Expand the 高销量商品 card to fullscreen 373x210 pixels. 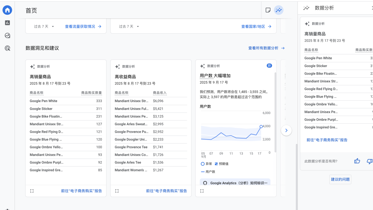click(x=32, y=191)
